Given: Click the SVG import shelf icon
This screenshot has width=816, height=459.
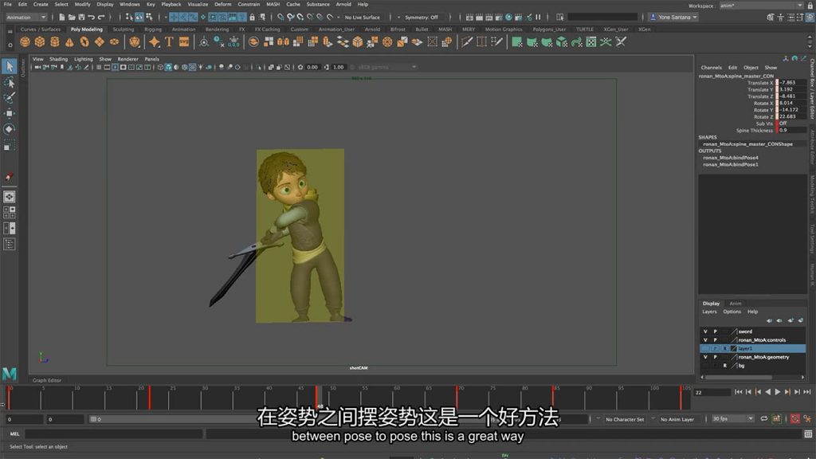Looking at the screenshot, I should (184, 42).
